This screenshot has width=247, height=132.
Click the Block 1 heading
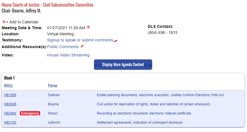pos(9,78)
